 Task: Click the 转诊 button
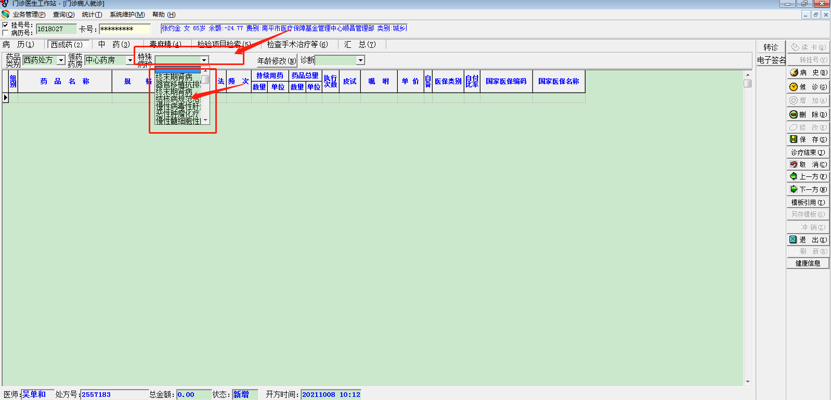(771, 47)
